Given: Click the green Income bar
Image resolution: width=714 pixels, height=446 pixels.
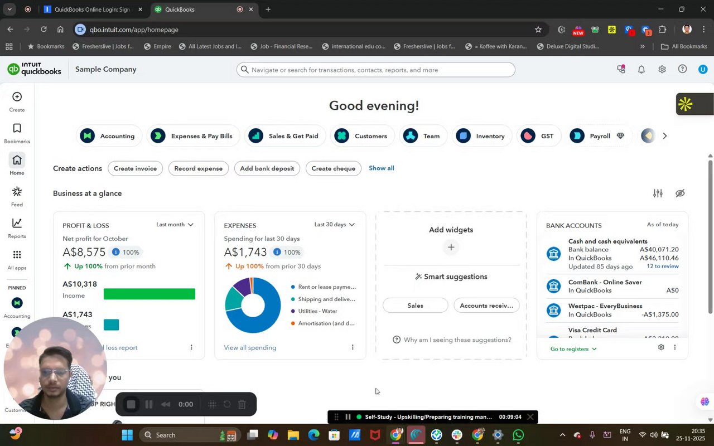Looking at the screenshot, I should click(149, 294).
